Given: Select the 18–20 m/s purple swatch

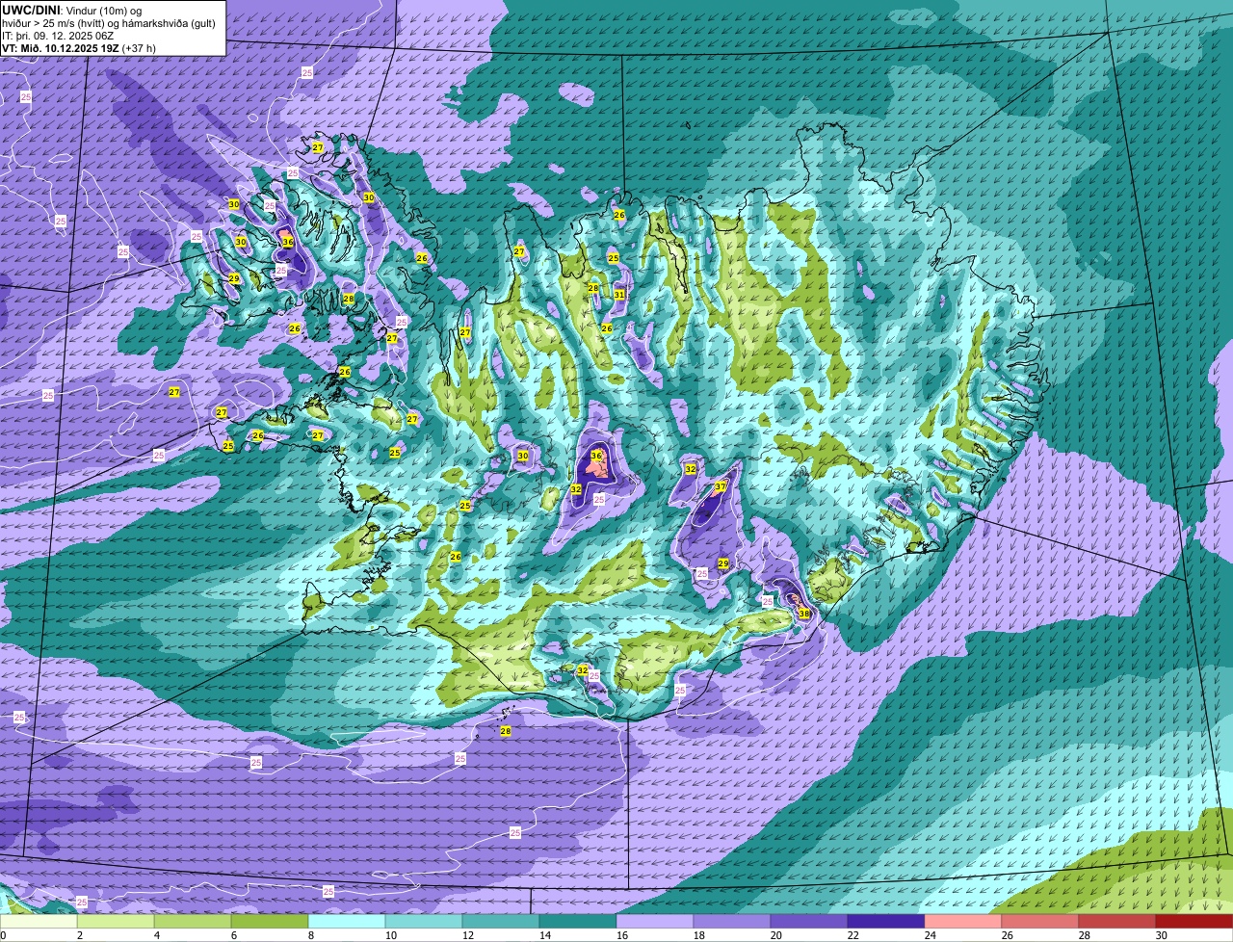Looking at the screenshot, I should 732,921.
